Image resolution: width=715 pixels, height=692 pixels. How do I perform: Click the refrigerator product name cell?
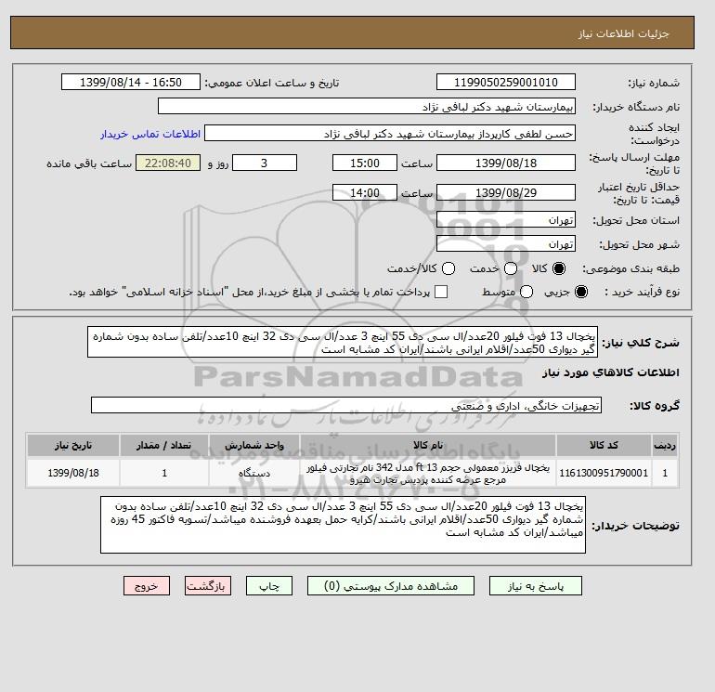pos(428,473)
